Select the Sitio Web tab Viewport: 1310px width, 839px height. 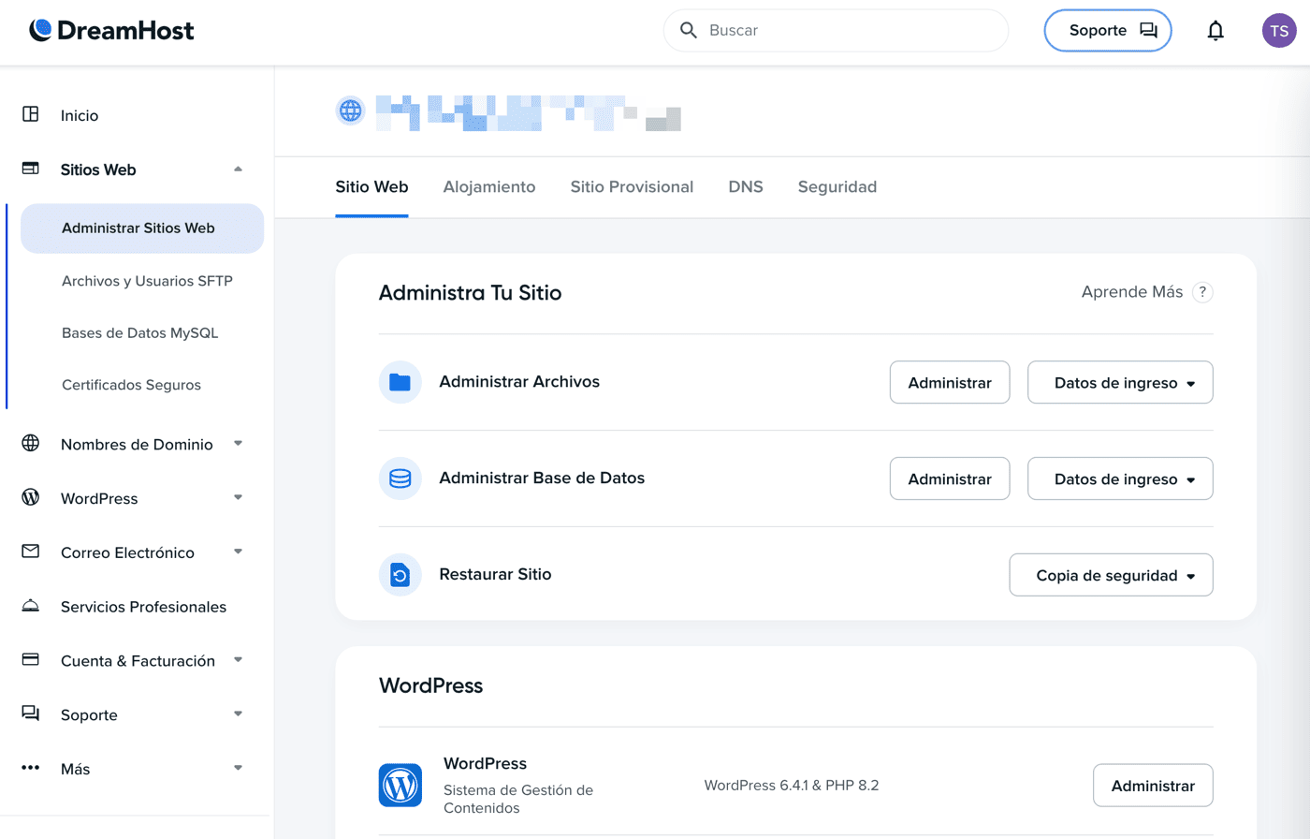(x=371, y=186)
